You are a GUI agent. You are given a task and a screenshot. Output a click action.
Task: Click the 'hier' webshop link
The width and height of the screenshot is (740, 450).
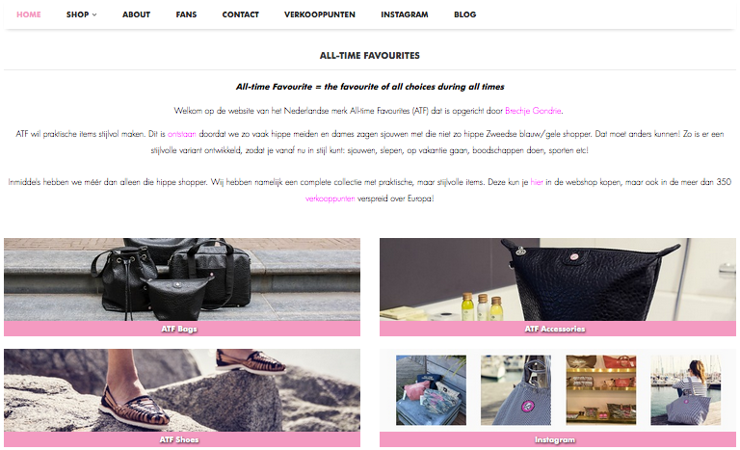pos(537,182)
